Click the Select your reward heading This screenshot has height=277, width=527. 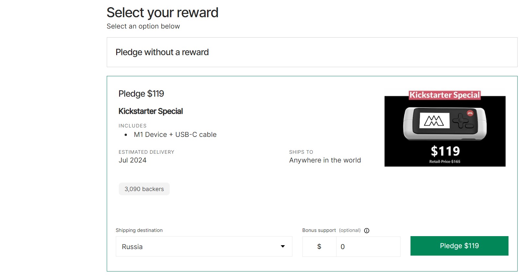[x=162, y=13]
